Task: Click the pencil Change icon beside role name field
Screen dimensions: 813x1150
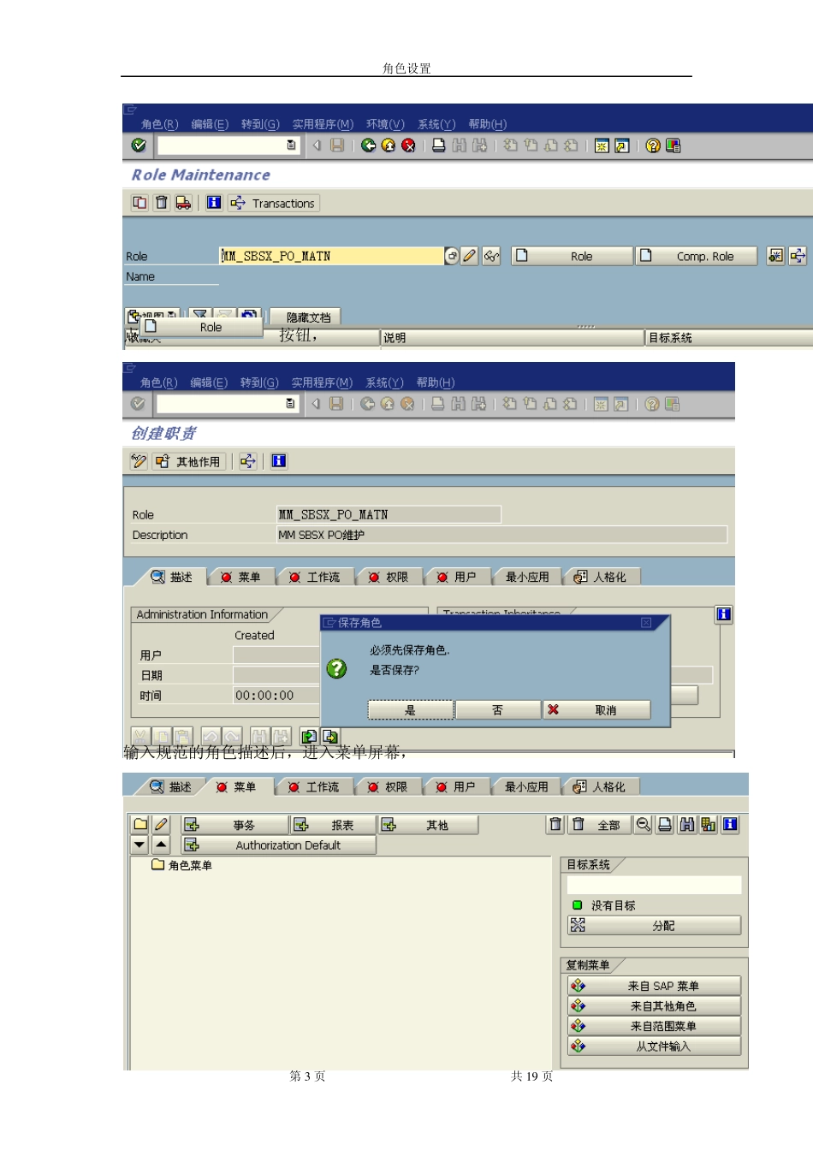Action: [x=469, y=256]
